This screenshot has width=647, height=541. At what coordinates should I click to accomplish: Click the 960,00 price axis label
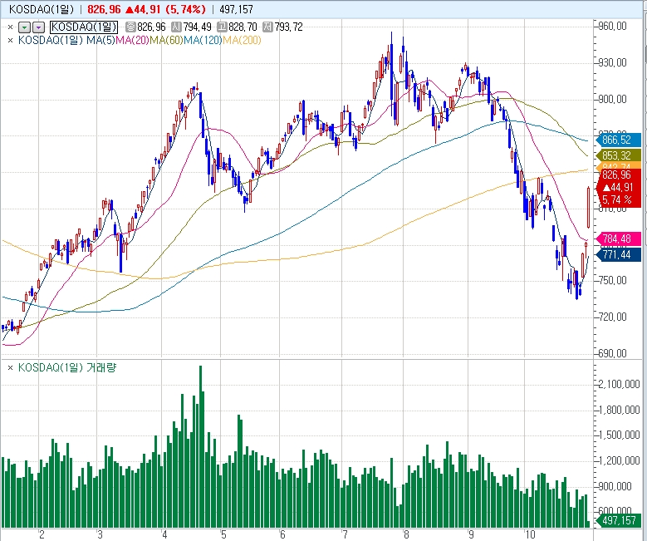point(613,27)
